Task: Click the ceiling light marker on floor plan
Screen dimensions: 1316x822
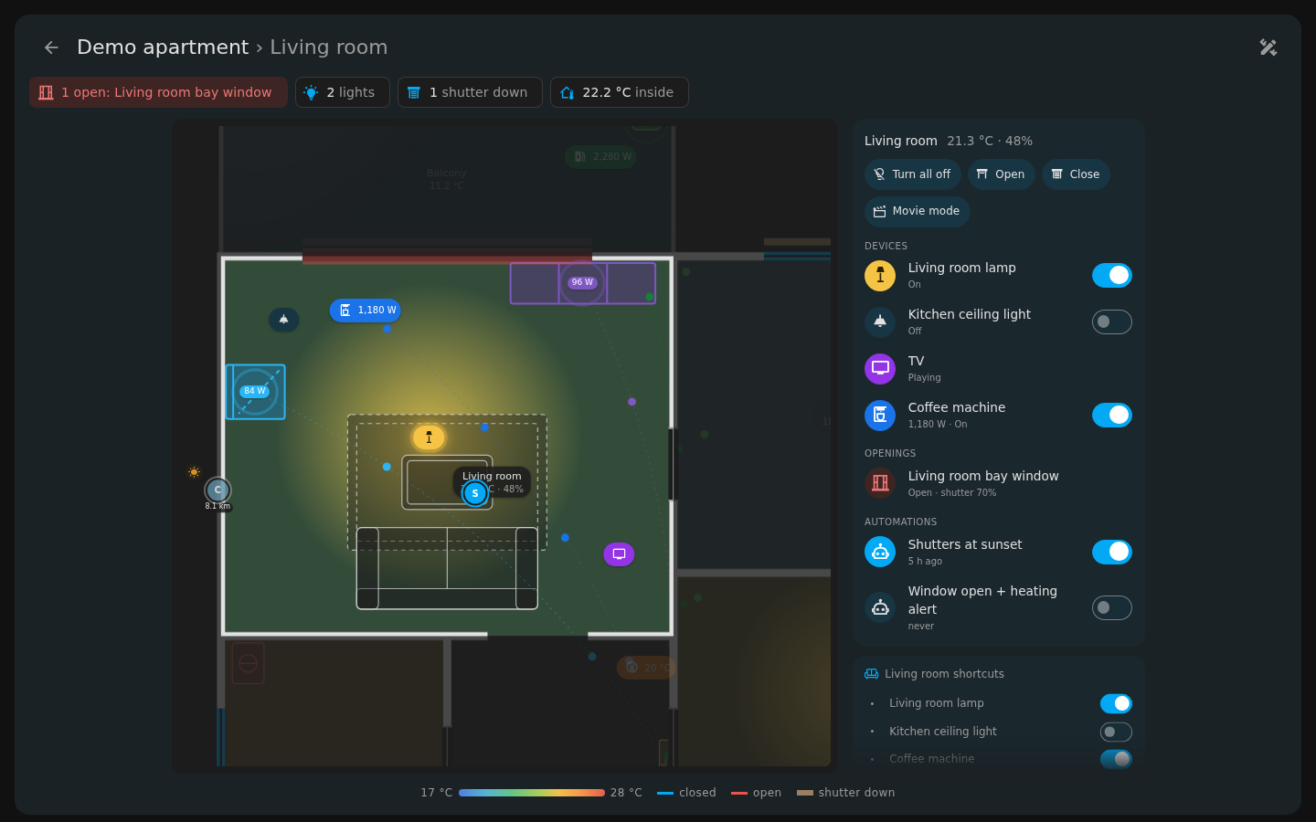Action: (x=283, y=320)
